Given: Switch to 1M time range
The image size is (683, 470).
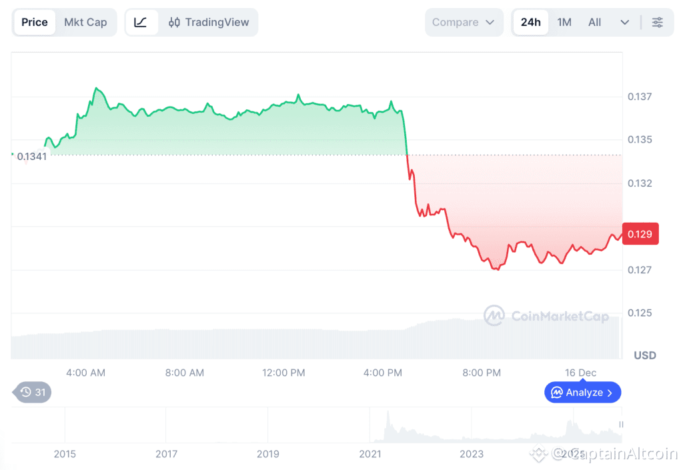Looking at the screenshot, I should coord(564,22).
